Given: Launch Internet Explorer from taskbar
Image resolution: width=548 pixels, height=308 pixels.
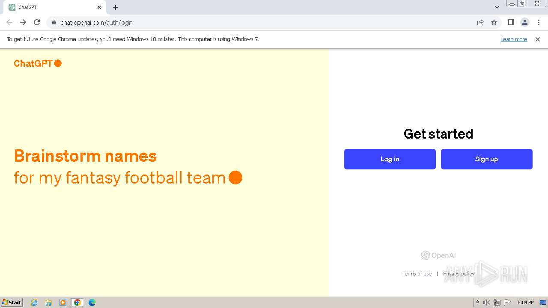Looking at the screenshot, I should click(x=34, y=302).
